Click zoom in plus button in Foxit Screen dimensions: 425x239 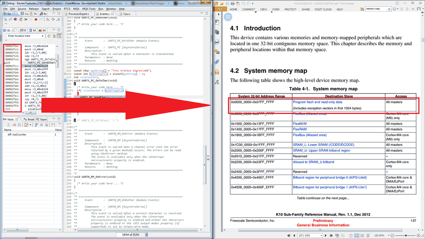coord(418,236)
